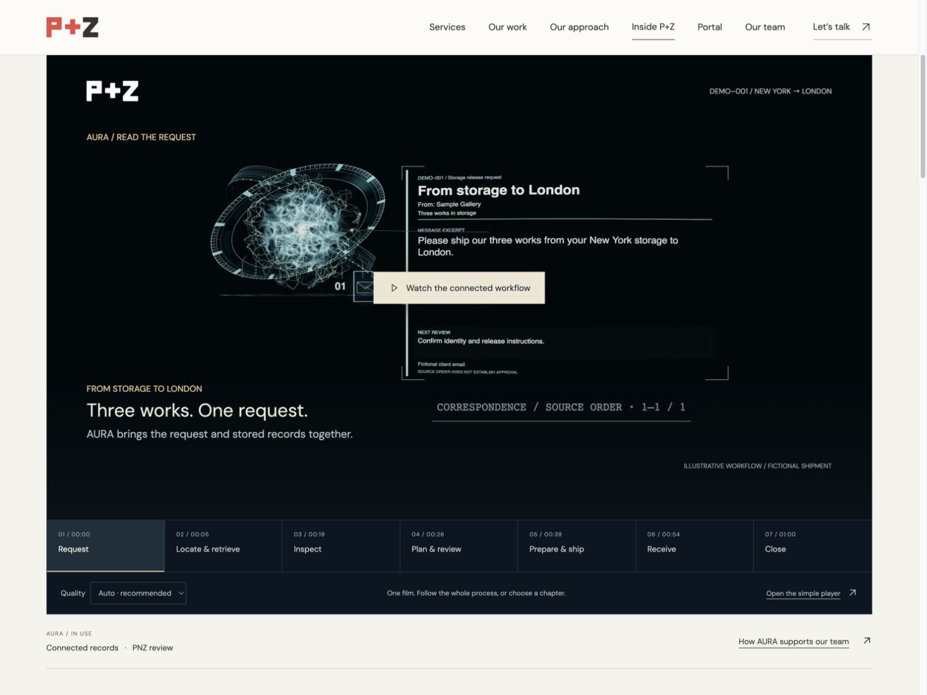Watch the connected workflow
Viewport: 927px width, 695px height.
click(x=459, y=288)
